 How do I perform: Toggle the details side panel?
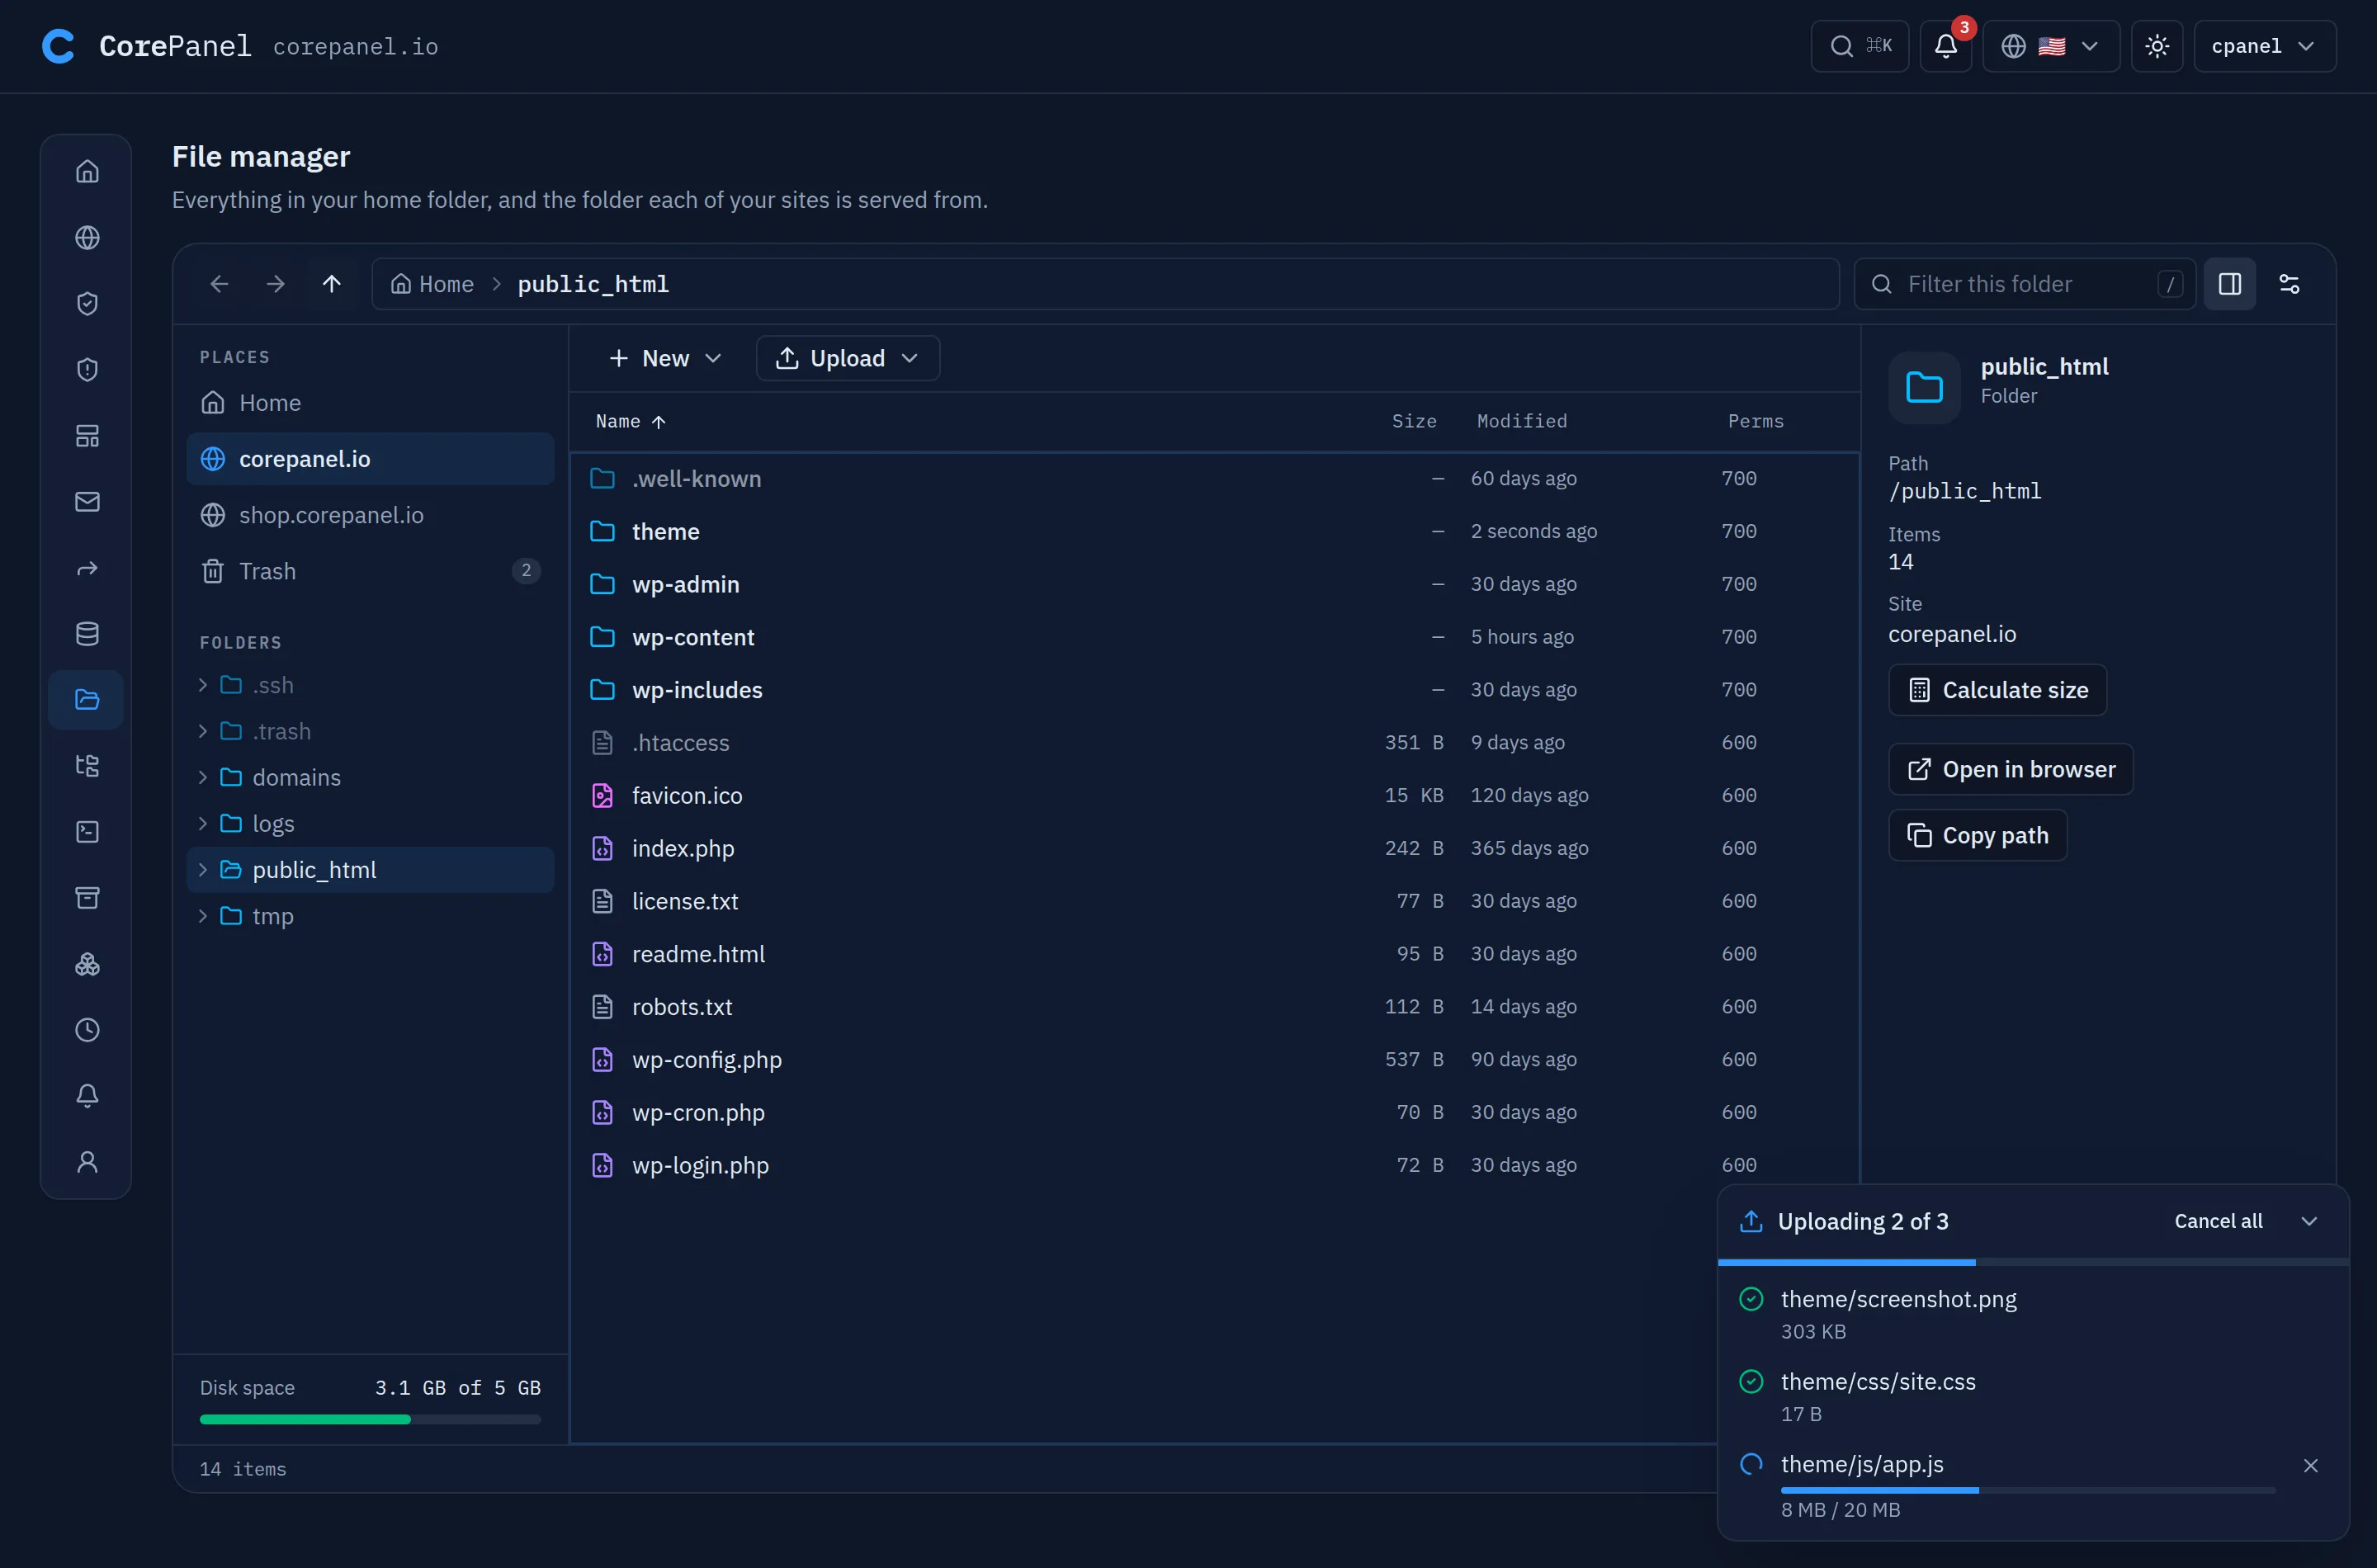point(2230,284)
